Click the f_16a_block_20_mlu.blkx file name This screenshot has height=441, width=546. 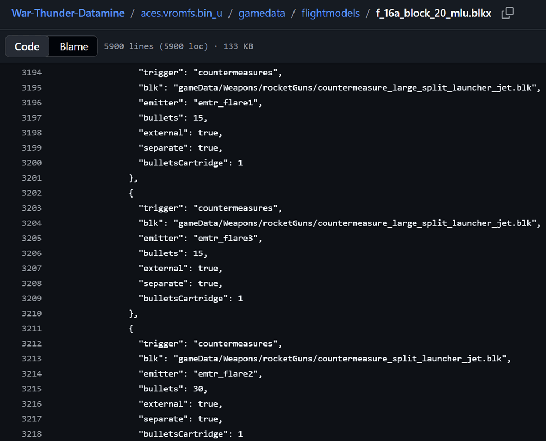point(433,13)
